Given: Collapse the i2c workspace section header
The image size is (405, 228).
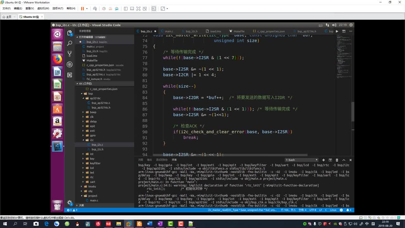Looking at the screenshot, I should pyautogui.click(x=104, y=84).
